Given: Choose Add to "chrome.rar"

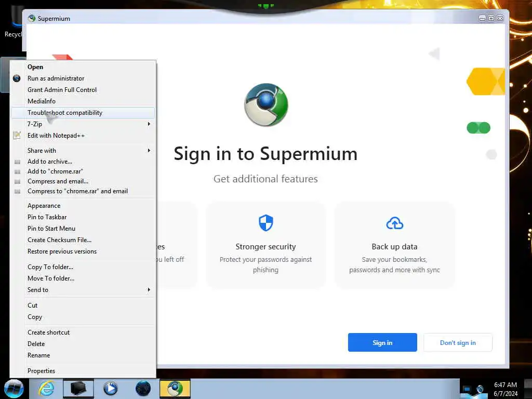Looking at the screenshot, I should click(x=83, y=171).
